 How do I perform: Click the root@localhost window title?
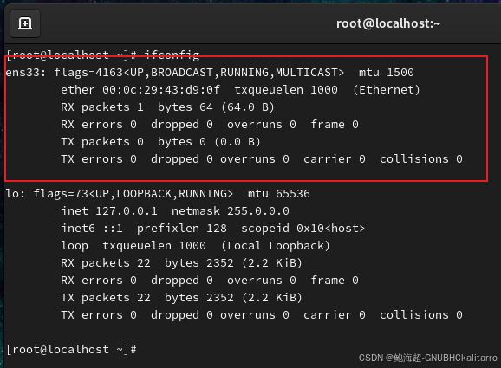(x=388, y=23)
